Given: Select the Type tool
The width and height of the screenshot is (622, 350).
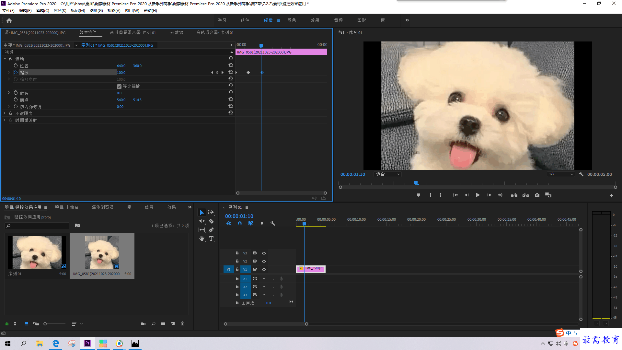Looking at the screenshot, I should tap(211, 239).
